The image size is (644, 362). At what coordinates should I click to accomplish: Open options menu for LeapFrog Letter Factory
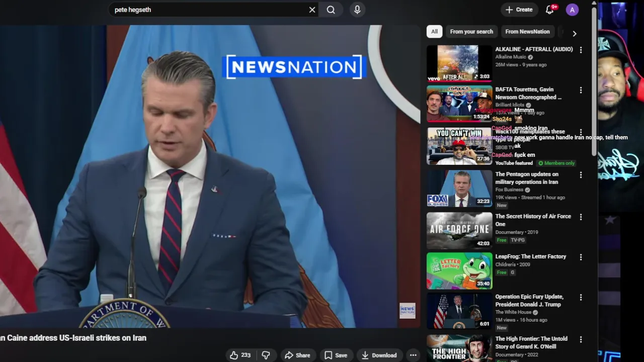point(581,257)
